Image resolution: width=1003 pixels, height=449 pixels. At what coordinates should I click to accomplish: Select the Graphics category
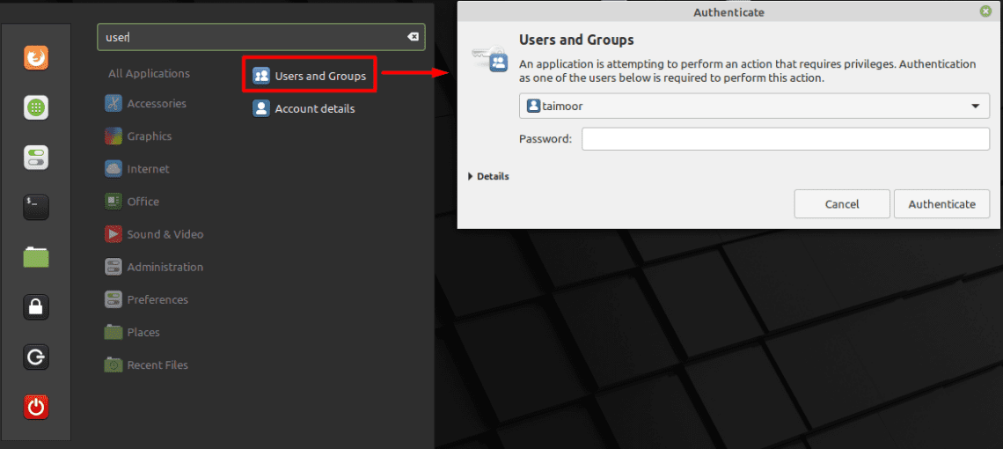138,136
